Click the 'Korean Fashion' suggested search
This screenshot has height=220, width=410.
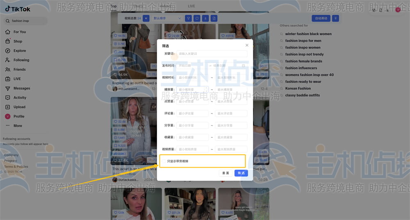click(298, 88)
